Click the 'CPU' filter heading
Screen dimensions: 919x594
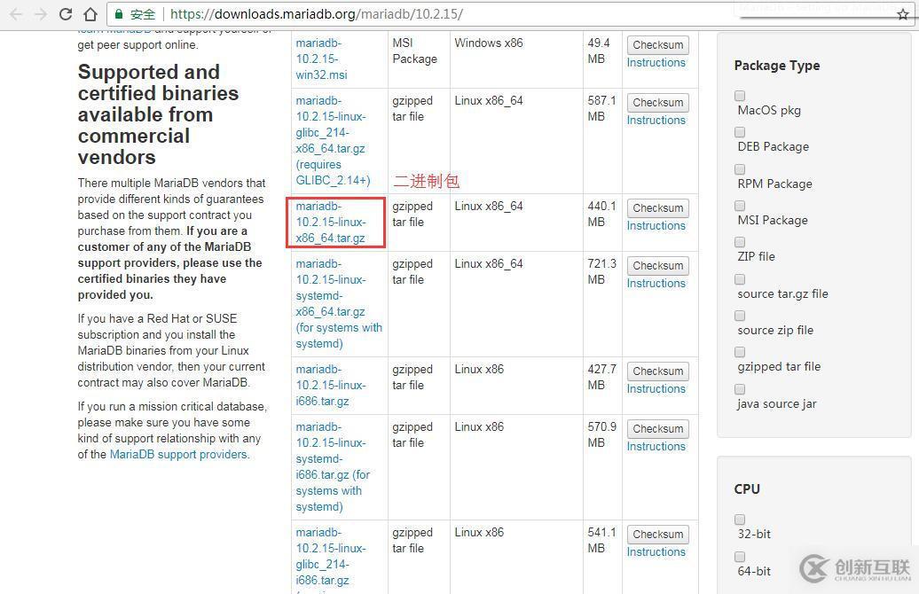pyautogui.click(x=747, y=489)
